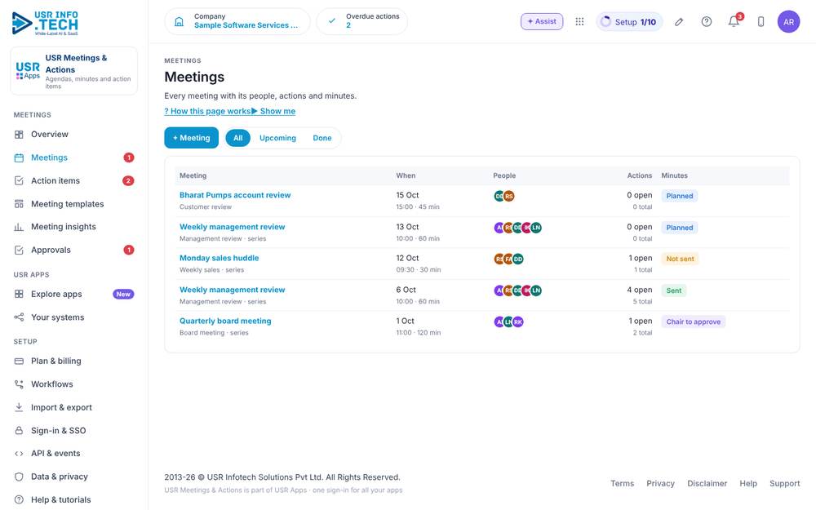Viewport: 816px width, 510px height.
Task: Open the Monday sales huddle meeting
Action: coord(219,258)
